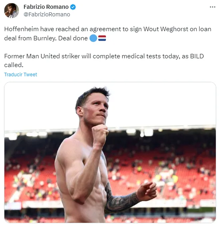The image size is (219, 226).
Task: Click the word called ending the tweet
Action: [13, 65]
